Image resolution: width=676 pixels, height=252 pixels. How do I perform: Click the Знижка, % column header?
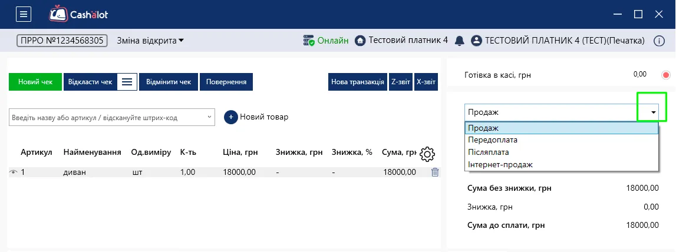[x=352, y=152]
